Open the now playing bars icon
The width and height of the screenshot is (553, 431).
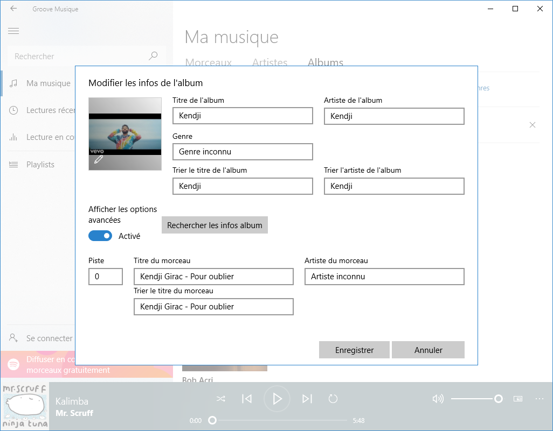pyautogui.click(x=13, y=137)
